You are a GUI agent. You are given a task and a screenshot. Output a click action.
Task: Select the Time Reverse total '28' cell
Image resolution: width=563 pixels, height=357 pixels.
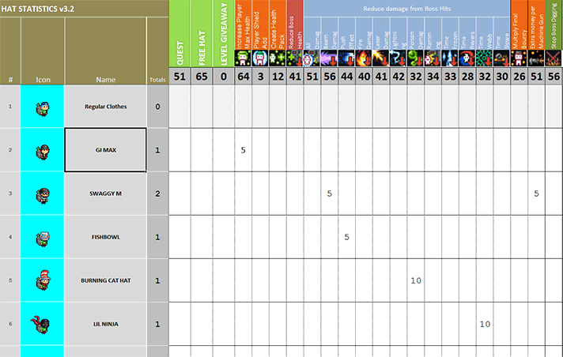point(467,76)
